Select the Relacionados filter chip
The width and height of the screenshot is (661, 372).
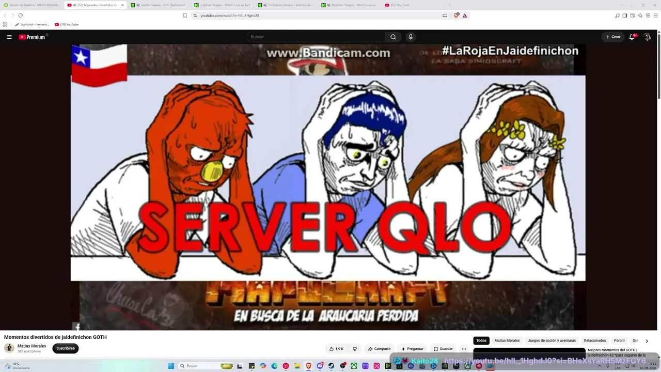click(x=595, y=340)
